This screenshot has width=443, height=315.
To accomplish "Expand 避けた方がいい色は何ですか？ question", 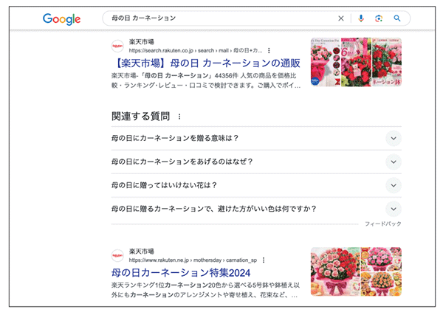I will pyautogui.click(x=256, y=209).
